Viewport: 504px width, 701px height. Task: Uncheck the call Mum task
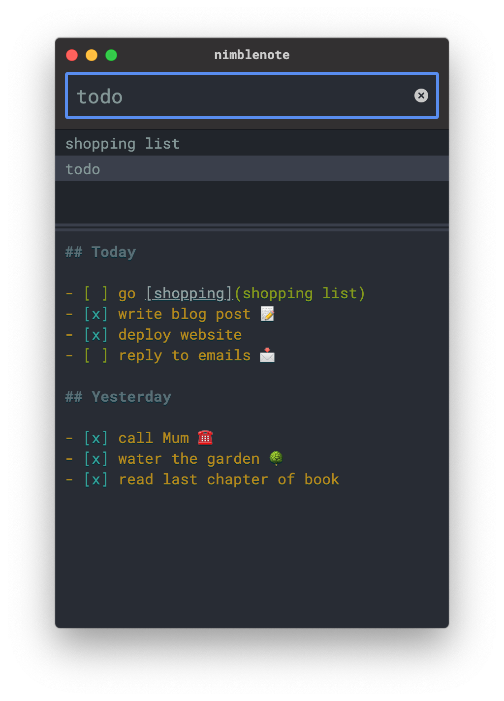coord(95,438)
